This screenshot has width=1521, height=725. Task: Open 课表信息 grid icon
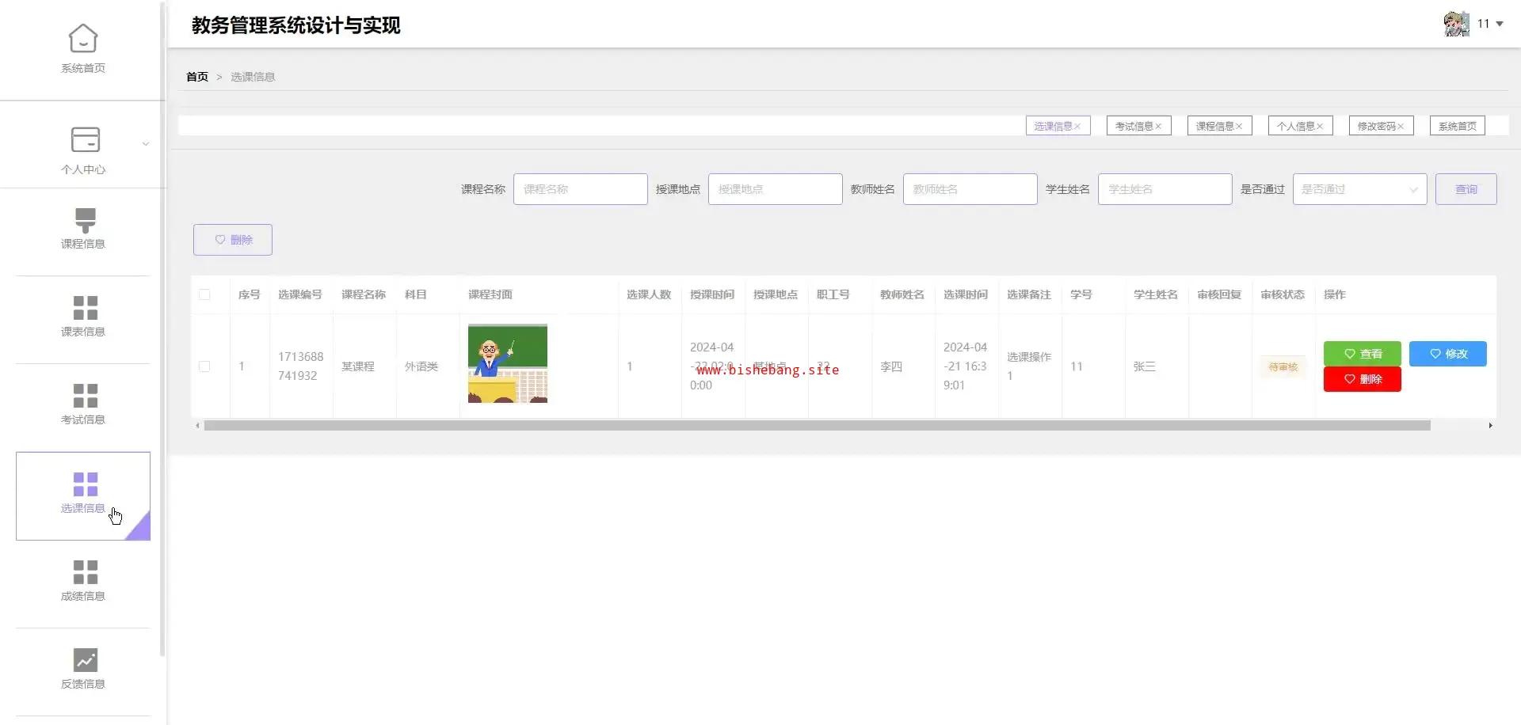85,307
